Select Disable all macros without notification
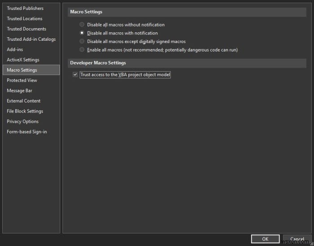This screenshot has height=246, width=314. pyautogui.click(x=82, y=25)
